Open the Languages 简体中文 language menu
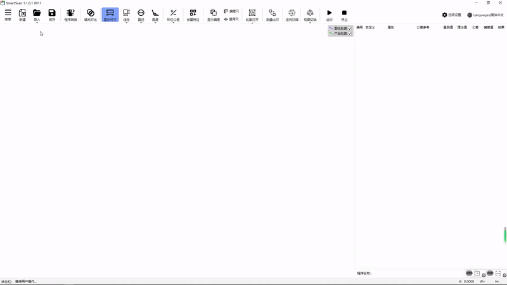Screen dimensions: 507x285 [x=485, y=15]
